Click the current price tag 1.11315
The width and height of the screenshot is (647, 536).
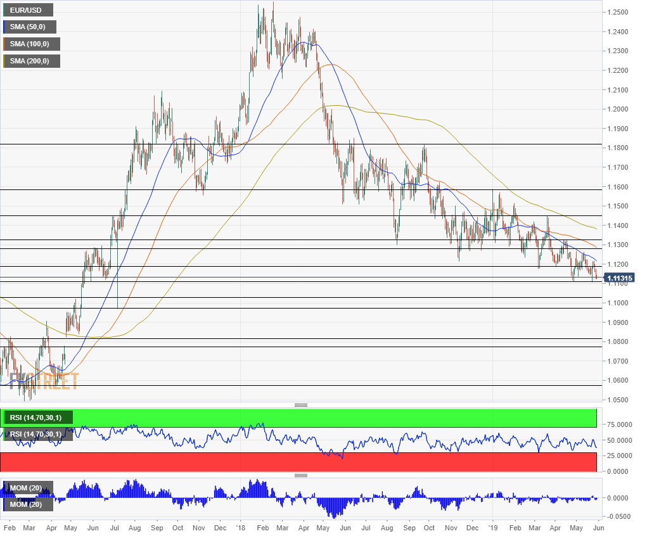619,278
